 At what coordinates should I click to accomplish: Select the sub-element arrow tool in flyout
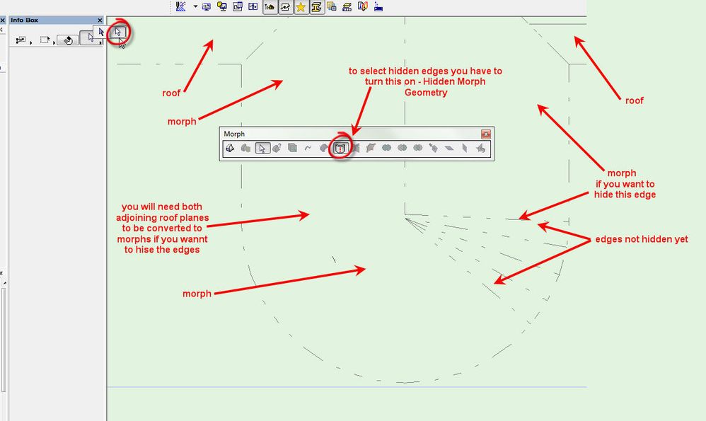coord(118,32)
